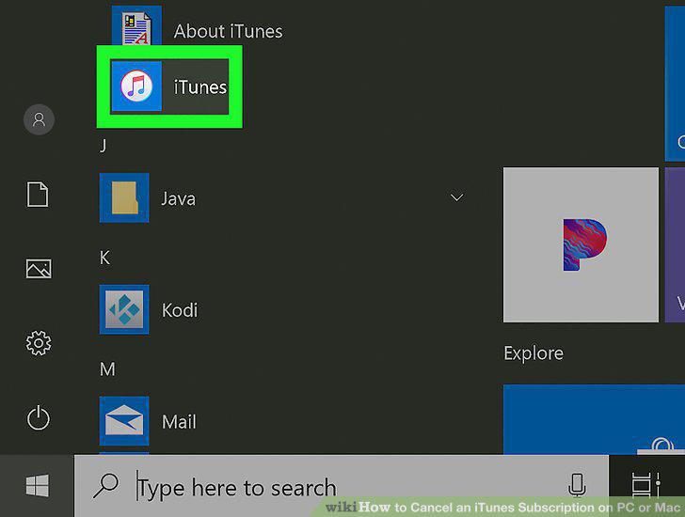Open Task View on the taskbar

645,485
